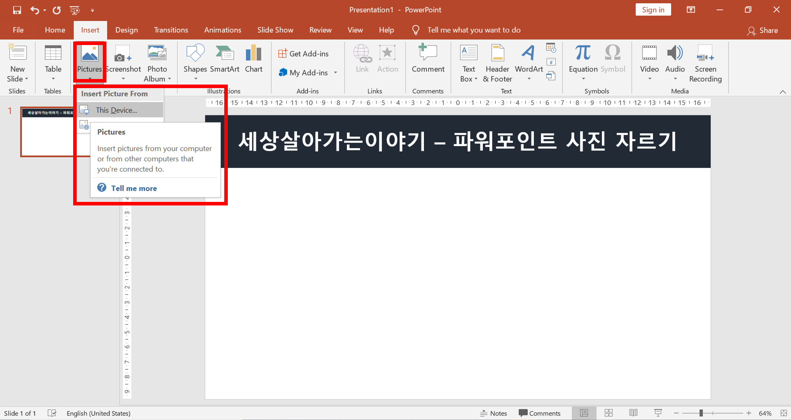Open the View tab
This screenshot has height=420, width=791.
pyautogui.click(x=355, y=30)
